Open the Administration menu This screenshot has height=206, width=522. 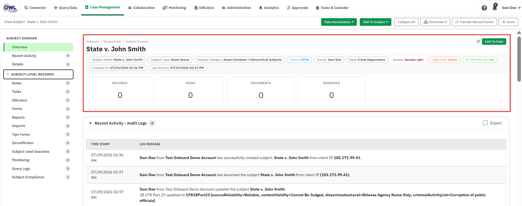click(237, 8)
